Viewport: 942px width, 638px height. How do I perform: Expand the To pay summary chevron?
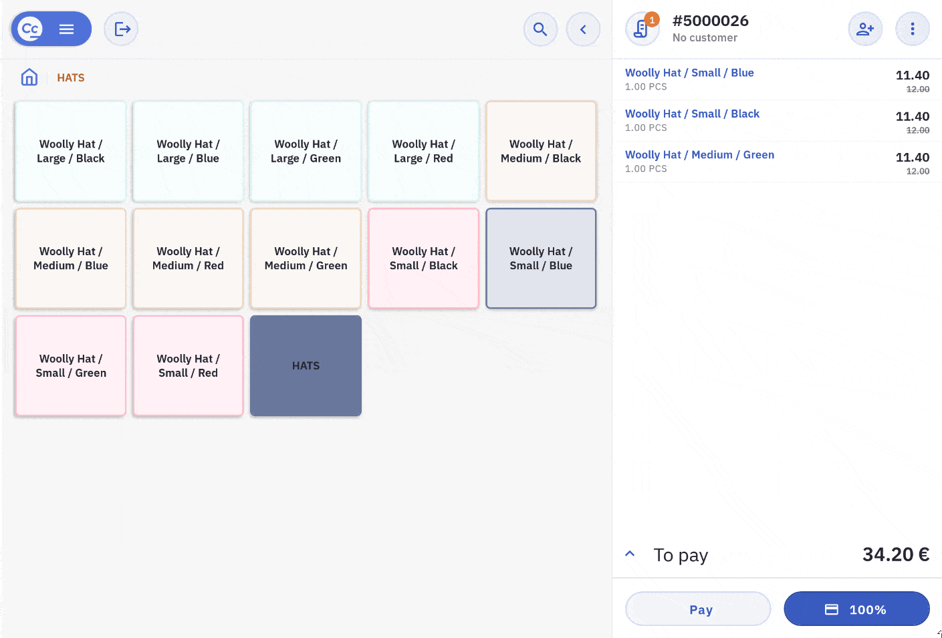(630, 554)
